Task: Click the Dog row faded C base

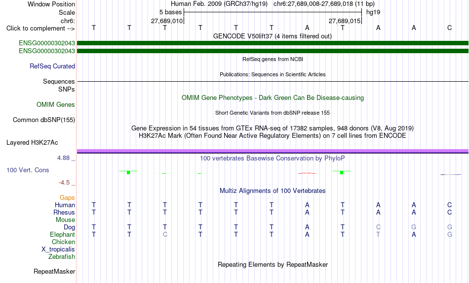Action: (378, 227)
